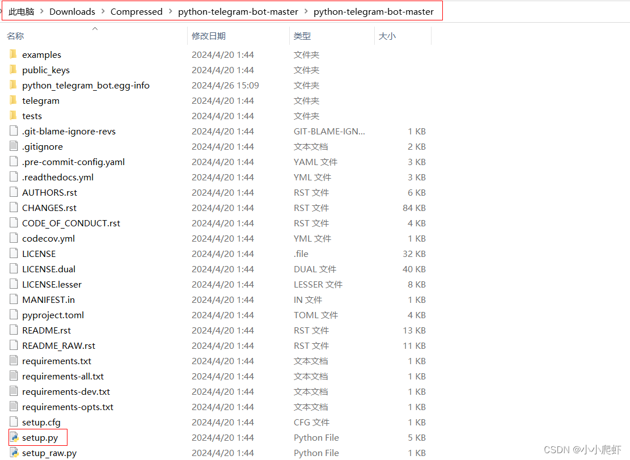The height and width of the screenshot is (460, 630).
Task: Expand chevron between the two python-telegram-bot-master crumbs
Action: click(306, 11)
